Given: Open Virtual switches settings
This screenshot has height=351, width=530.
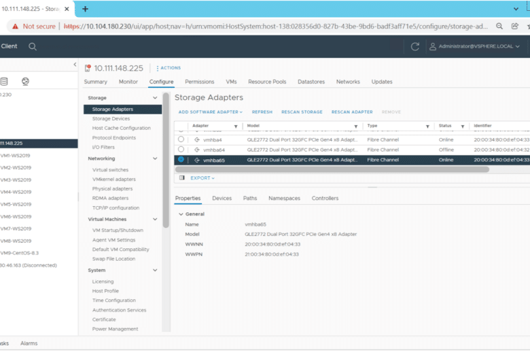Looking at the screenshot, I should (110, 170).
